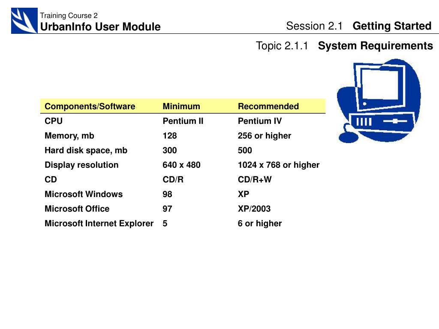Click the 'Recommended' column header

coord(268,106)
